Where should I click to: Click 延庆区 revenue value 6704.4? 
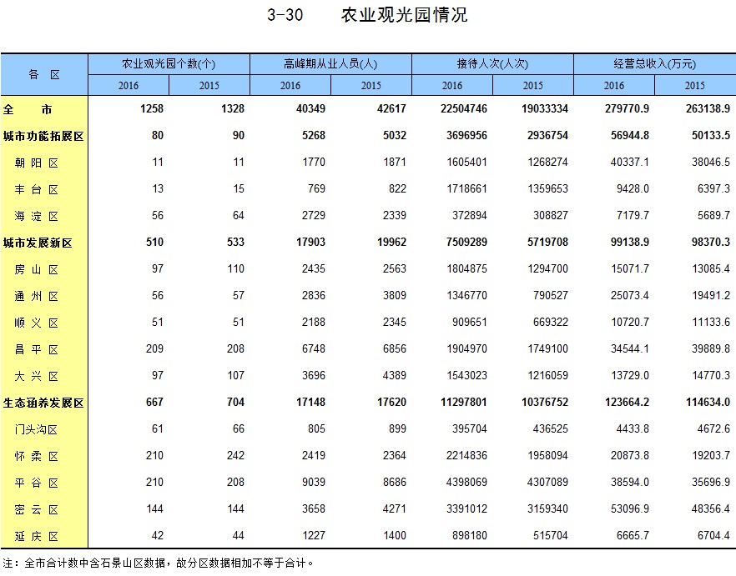713,536
